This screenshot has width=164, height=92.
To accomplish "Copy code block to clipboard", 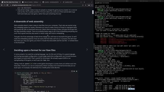I will pyautogui.click(x=72, y=71).
